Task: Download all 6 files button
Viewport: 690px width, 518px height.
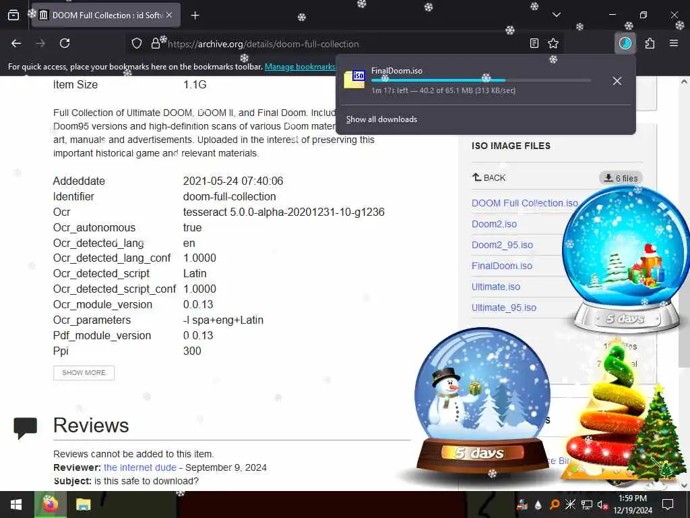Action: pos(621,178)
